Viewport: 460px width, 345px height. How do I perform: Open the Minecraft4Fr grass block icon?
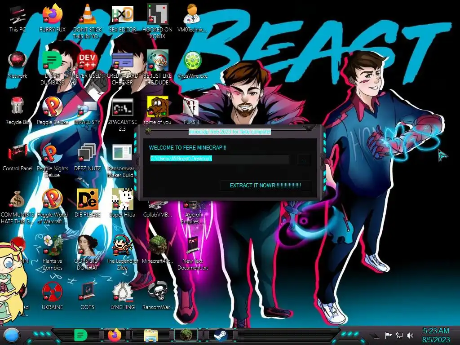coord(157,245)
